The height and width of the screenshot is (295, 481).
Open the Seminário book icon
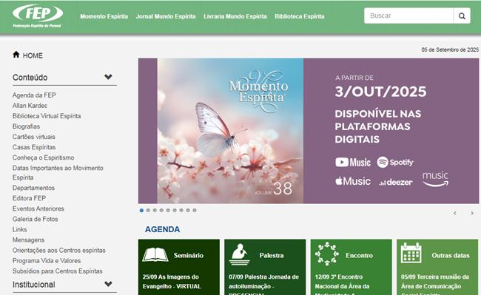[155, 254]
